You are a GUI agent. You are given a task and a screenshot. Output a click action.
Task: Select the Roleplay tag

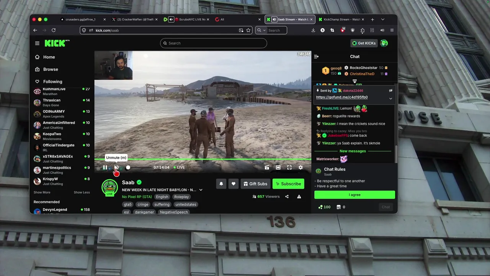pyautogui.click(x=181, y=197)
